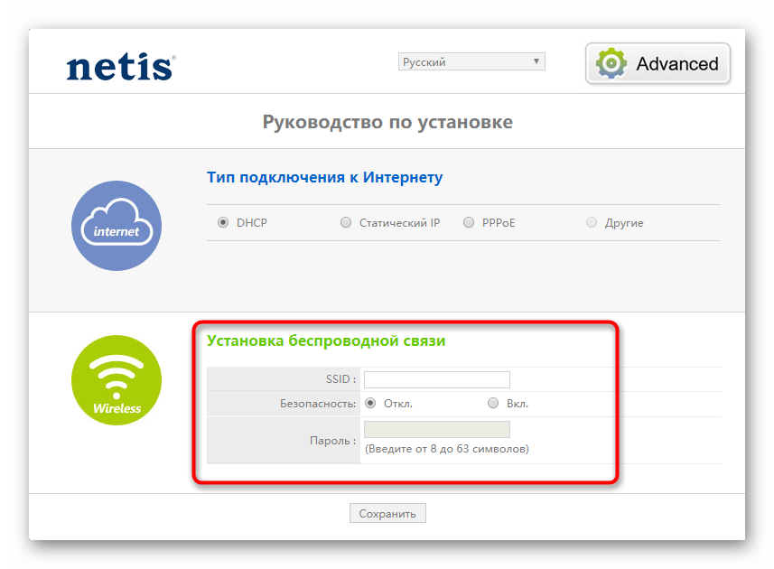774x569 pixels.
Task: Focus the SSID text field
Action: 436,379
